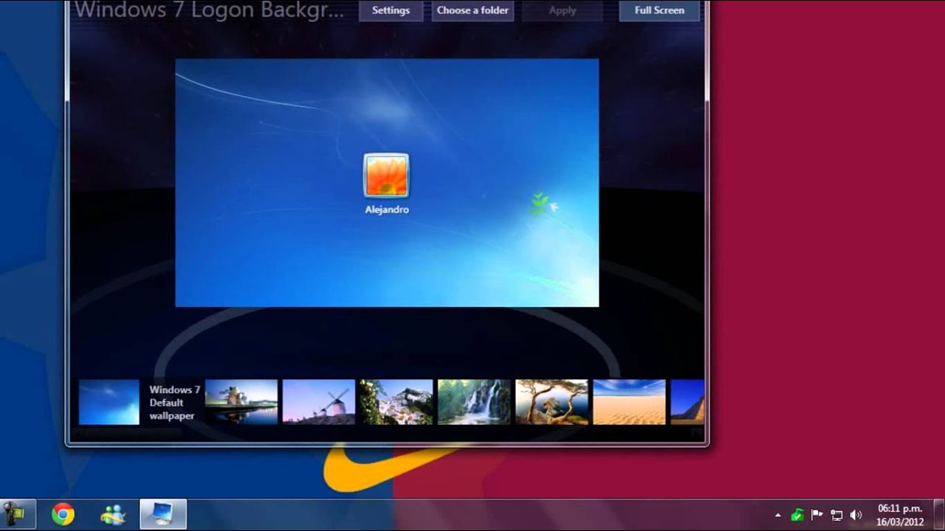The height and width of the screenshot is (531, 945).
Task: Show hidden system tray icons arrow
Action: click(x=777, y=515)
